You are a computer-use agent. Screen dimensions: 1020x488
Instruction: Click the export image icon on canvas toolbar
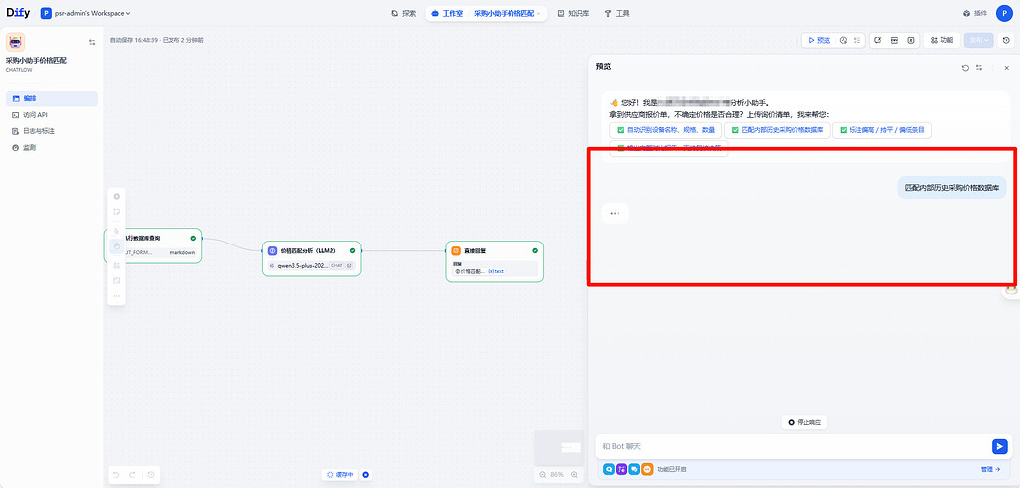tap(117, 281)
